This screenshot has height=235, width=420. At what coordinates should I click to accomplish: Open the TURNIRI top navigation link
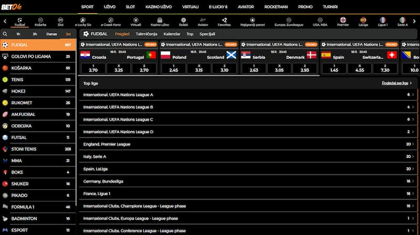coord(330,7)
